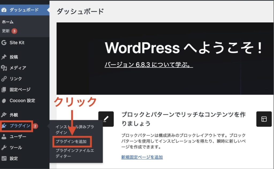Image resolution: width=274 pixels, height=169 pixels.
Task: Click the 新規固定ページを追加 link
Action: coord(142,157)
